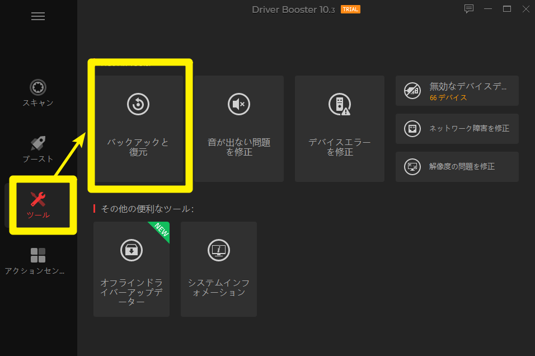Open 無効なデバイスデータ tool
The width and height of the screenshot is (535, 356).
457,91
